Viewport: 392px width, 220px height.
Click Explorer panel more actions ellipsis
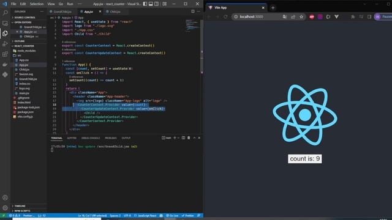[x=42, y=12]
